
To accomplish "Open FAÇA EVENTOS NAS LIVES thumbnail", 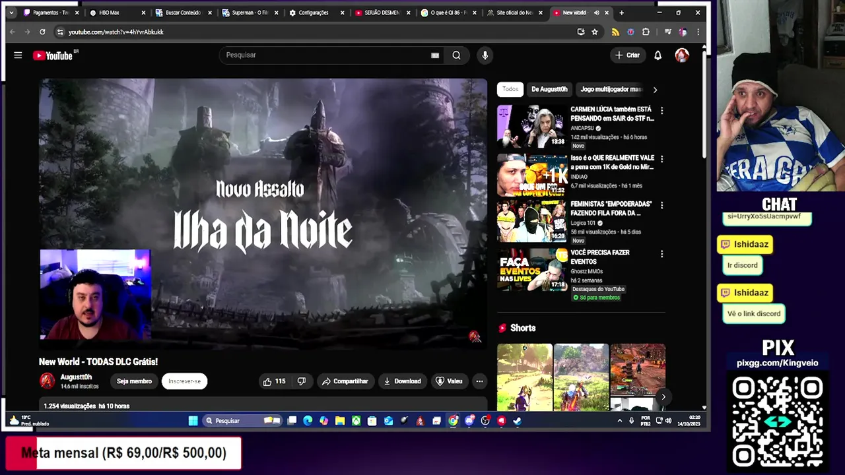I will tap(531, 270).
